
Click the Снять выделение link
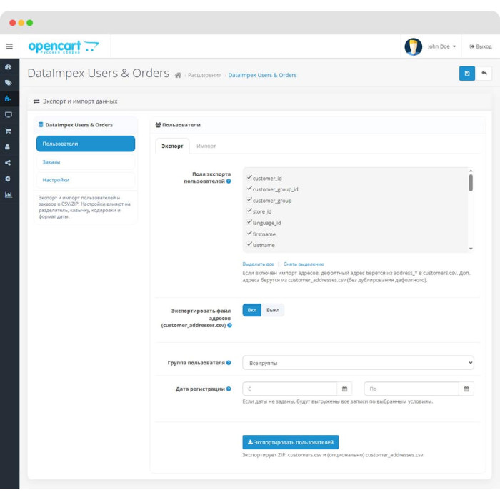(x=304, y=264)
